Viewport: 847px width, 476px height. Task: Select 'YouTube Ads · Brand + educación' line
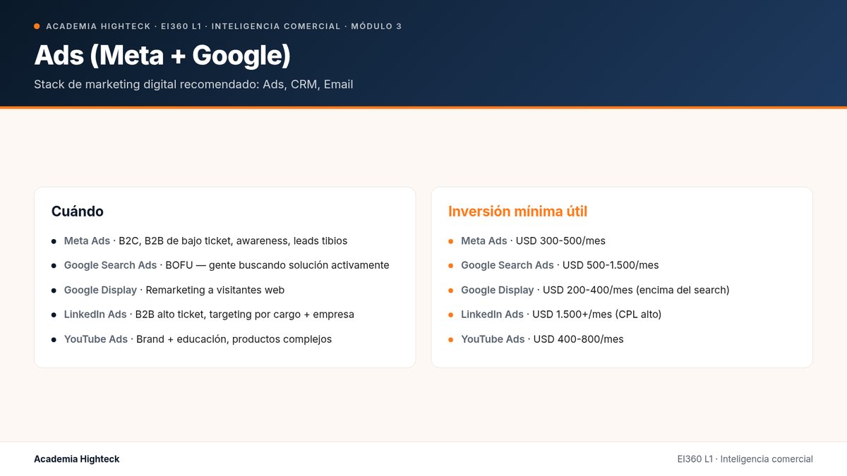[198, 339]
